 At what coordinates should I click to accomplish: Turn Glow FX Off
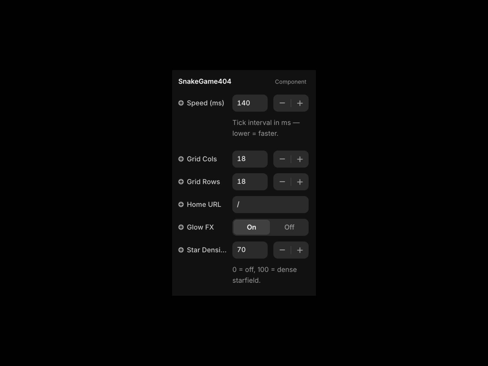click(289, 227)
